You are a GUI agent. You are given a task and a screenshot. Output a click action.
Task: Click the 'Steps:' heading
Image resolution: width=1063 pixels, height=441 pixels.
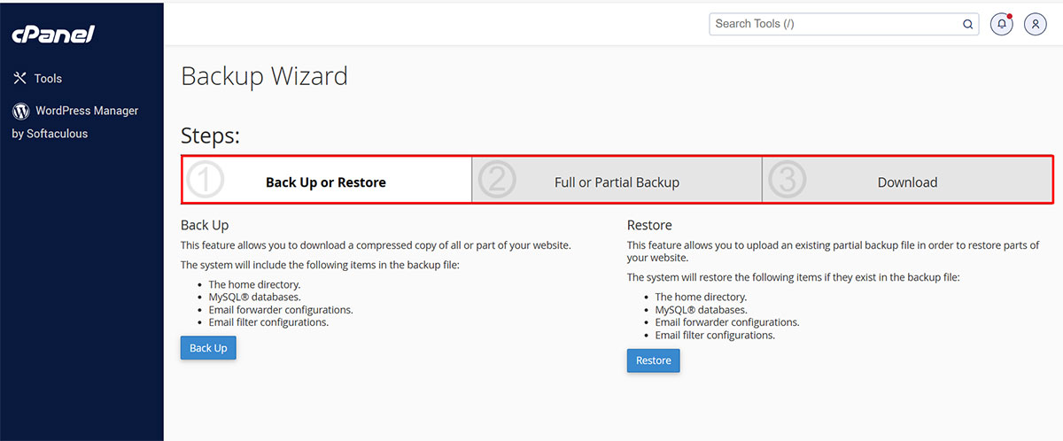pyautogui.click(x=211, y=136)
